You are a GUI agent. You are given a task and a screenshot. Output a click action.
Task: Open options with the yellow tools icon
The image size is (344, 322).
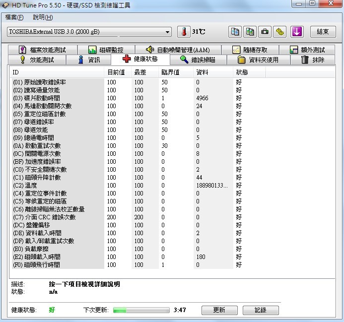click(x=280, y=32)
